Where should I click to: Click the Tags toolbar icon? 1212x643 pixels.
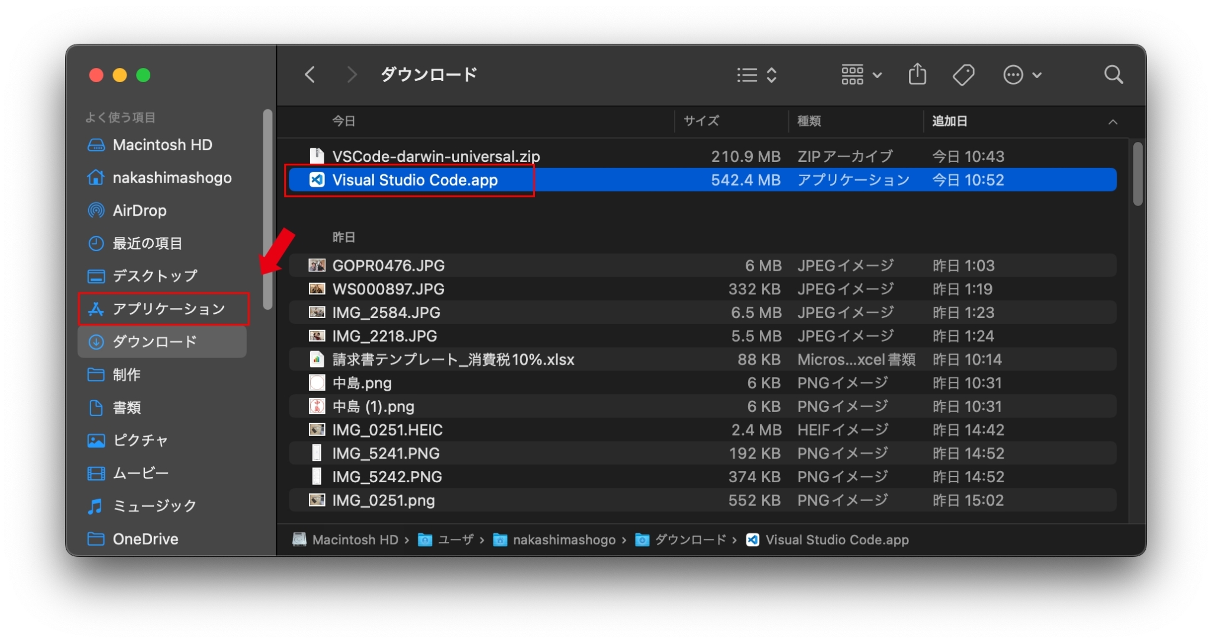click(963, 75)
